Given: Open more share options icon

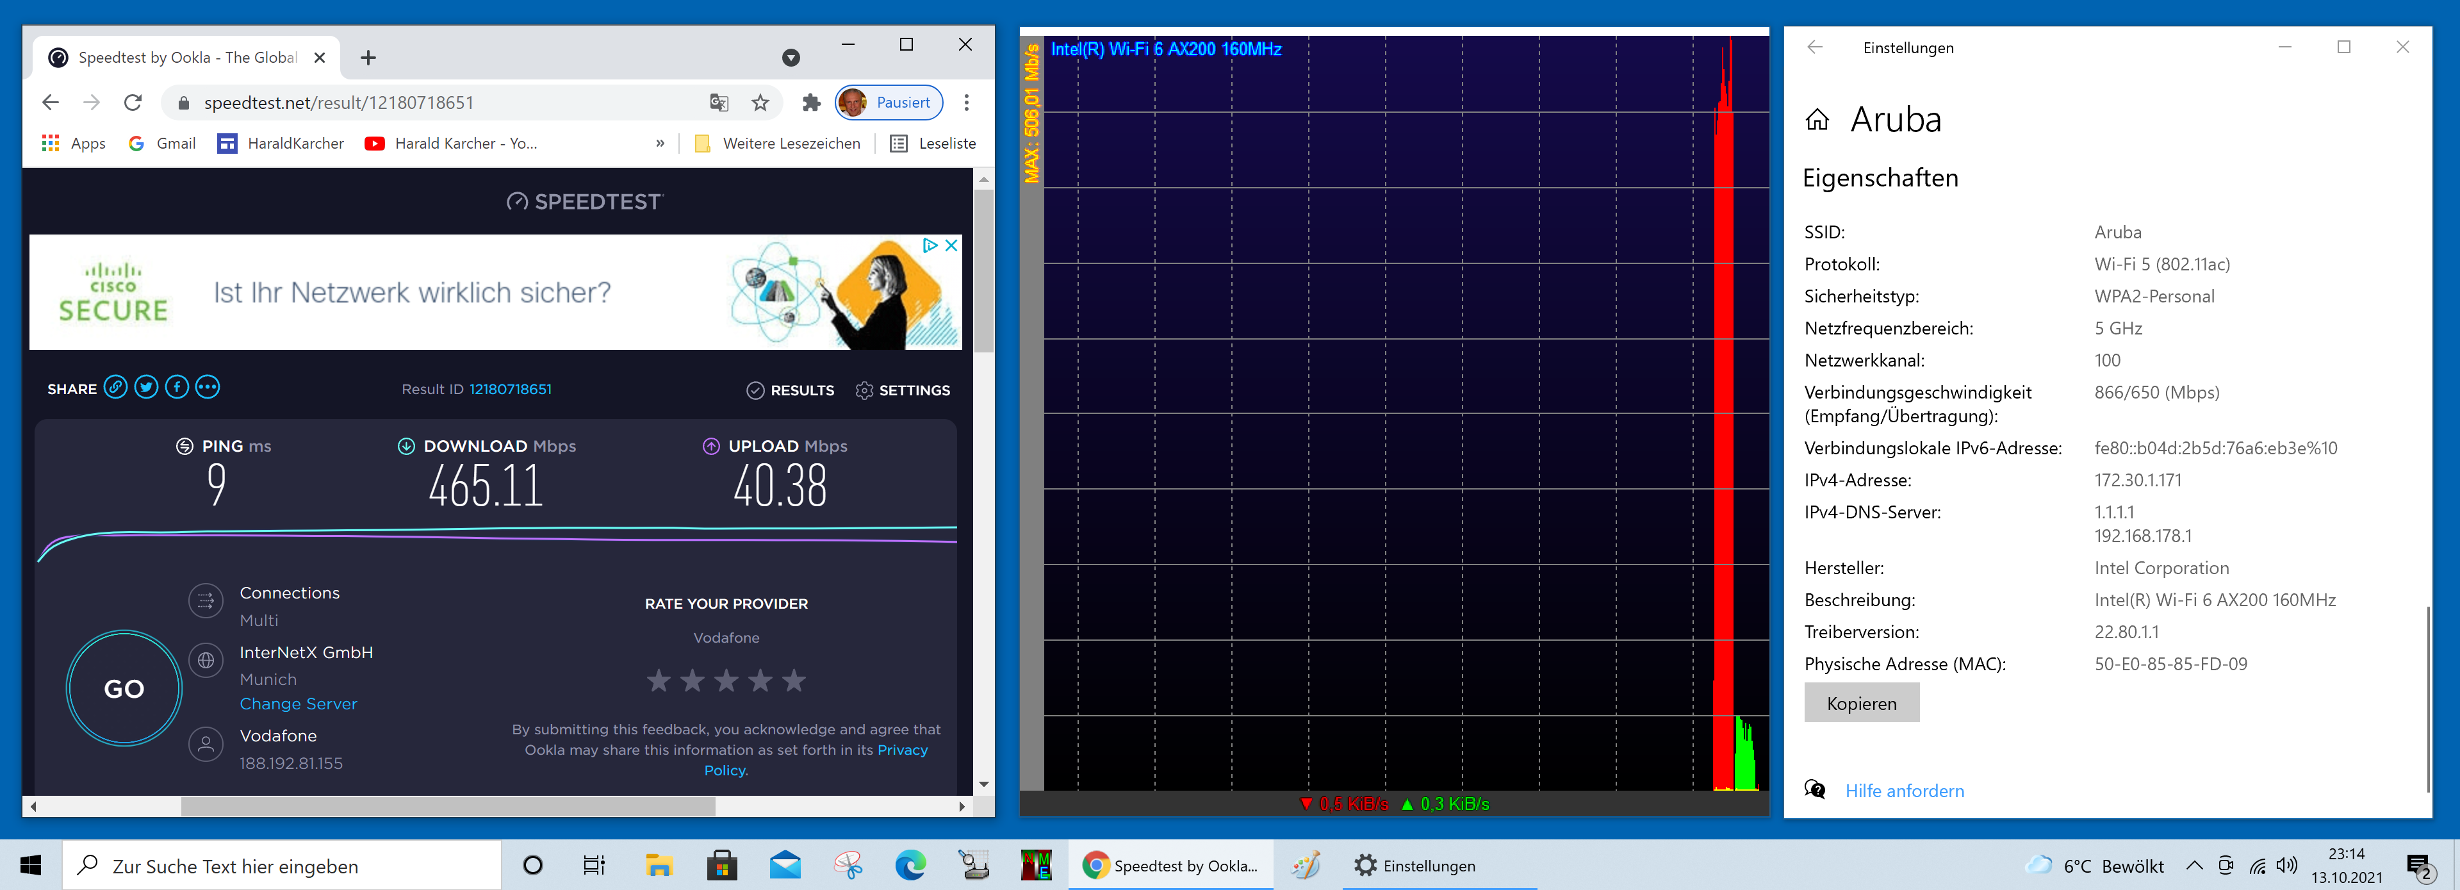Looking at the screenshot, I should coord(207,388).
